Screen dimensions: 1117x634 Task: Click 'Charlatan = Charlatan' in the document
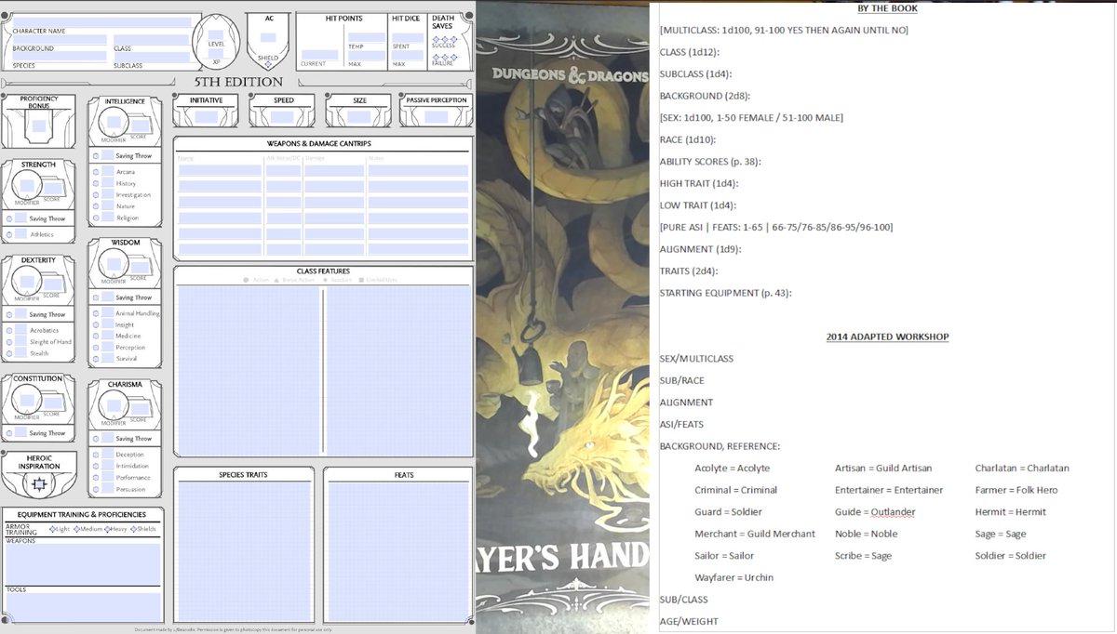pos(1022,469)
